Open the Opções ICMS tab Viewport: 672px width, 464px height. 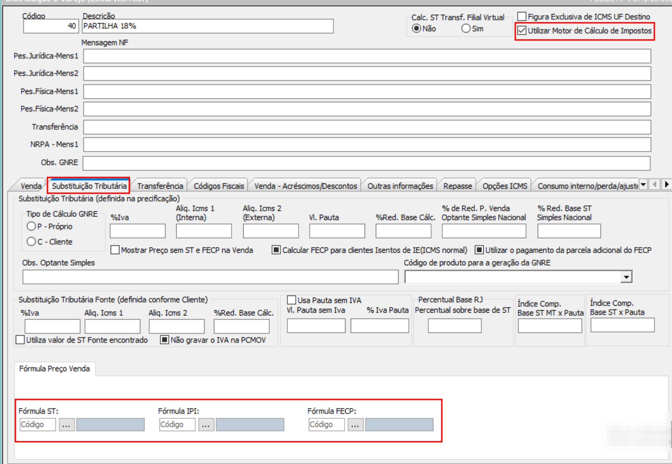[x=505, y=186]
